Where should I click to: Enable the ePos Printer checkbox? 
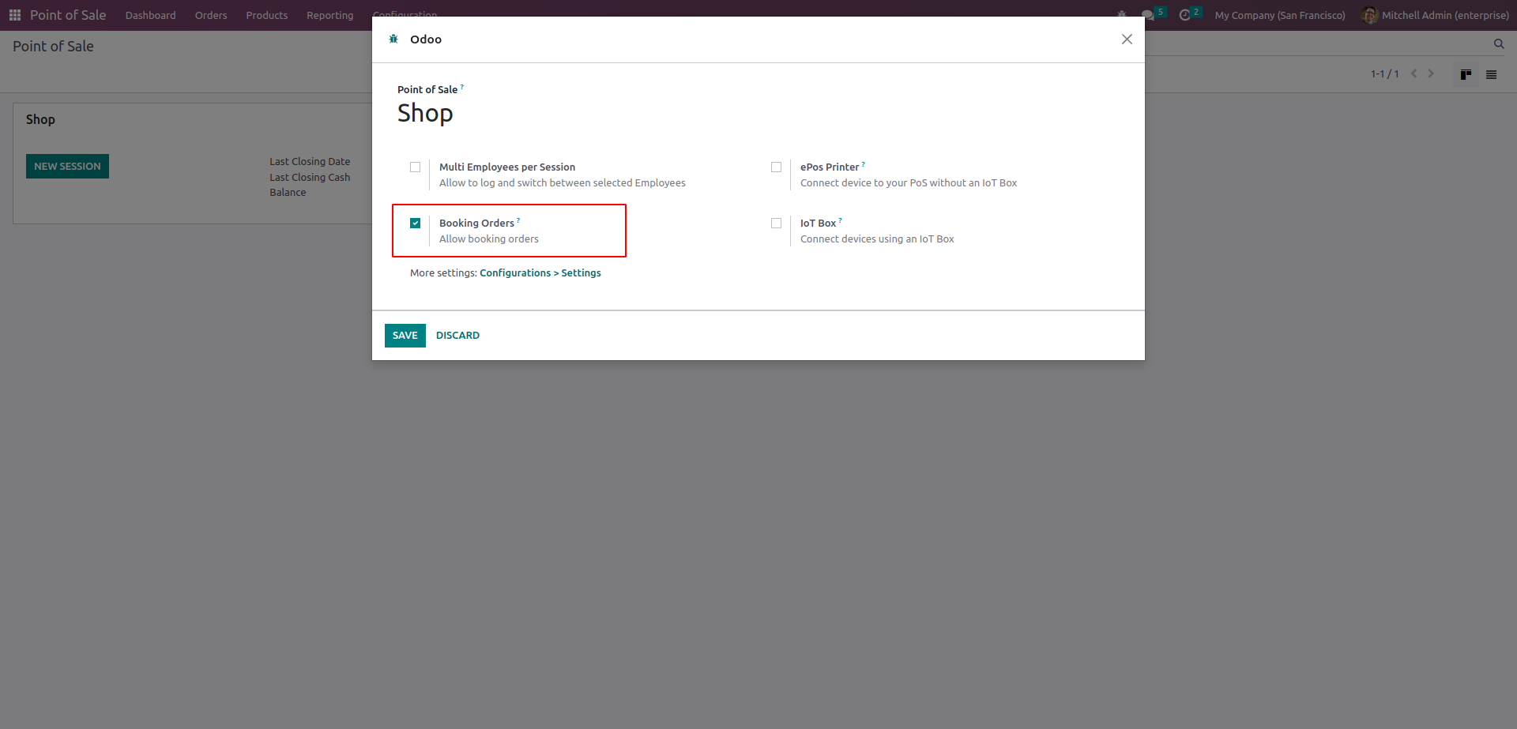point(777,167)
